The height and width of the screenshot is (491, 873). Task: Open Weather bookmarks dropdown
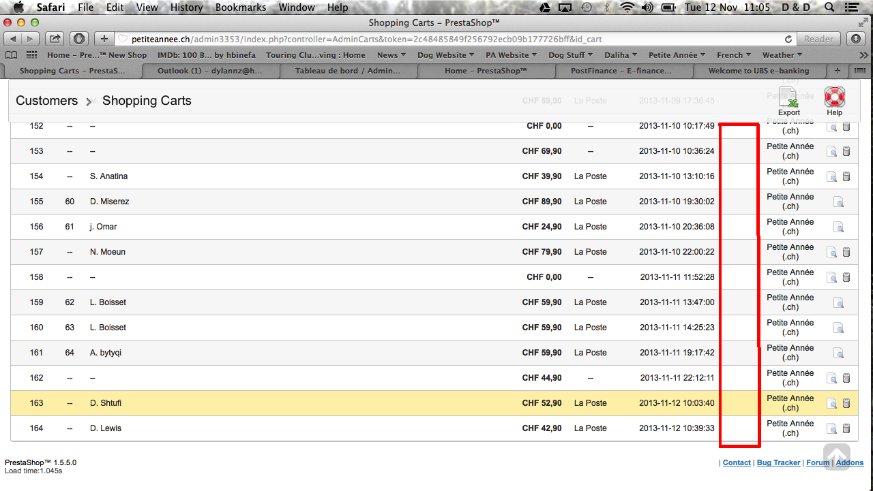click(x=782, y=55)
